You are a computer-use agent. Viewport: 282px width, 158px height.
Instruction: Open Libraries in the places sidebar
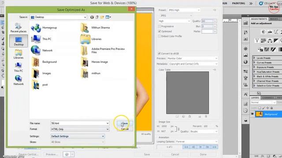(19, 54)
